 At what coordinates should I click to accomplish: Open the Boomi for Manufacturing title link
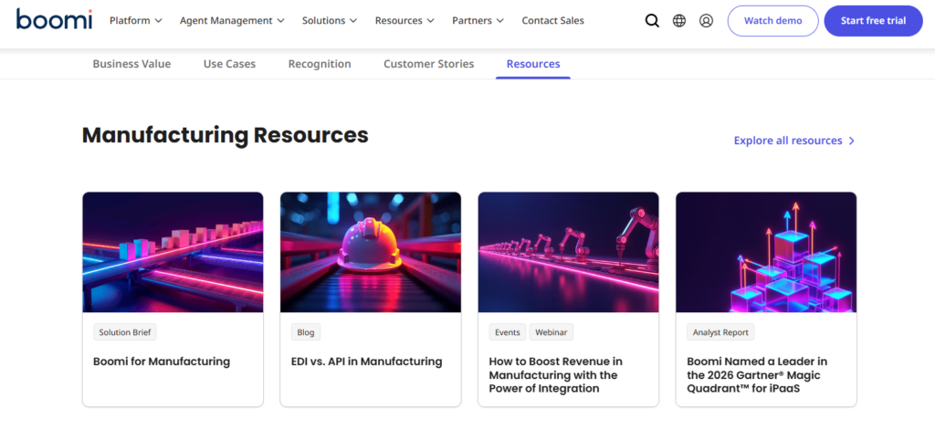162,361
